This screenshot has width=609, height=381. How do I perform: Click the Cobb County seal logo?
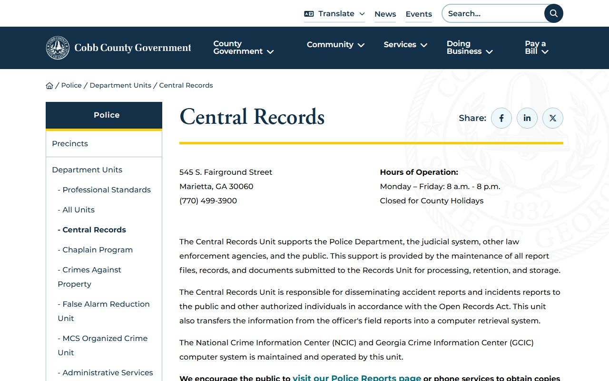pyautogui.click(x=58, y=48)
